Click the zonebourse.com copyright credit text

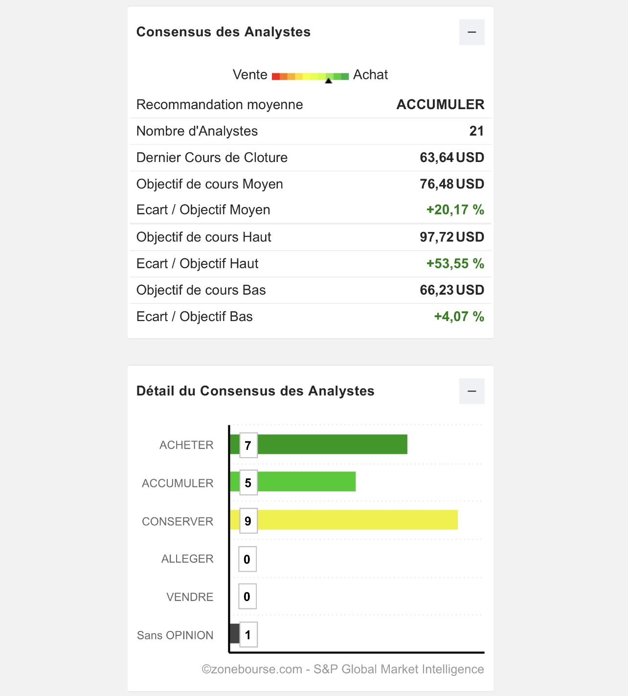[x=342, y=669]
